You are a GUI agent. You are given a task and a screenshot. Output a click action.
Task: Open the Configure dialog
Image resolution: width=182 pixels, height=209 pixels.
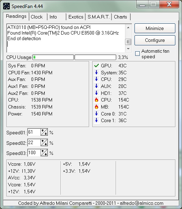(155, 40)
